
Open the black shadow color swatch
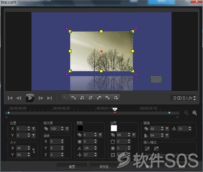(x=80, y=128)
